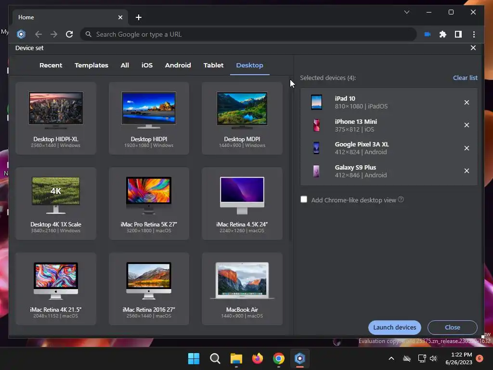Viewport: 493px width, 370px height.
Task: Close the Home tab
Action: pyautogui.click(x=120, y=17)
